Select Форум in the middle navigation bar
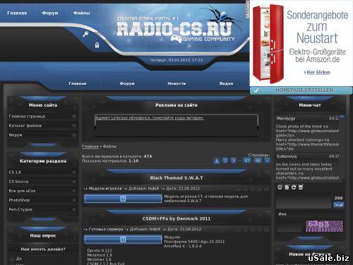This screenshot has height=265, width=353. point(127,83)
